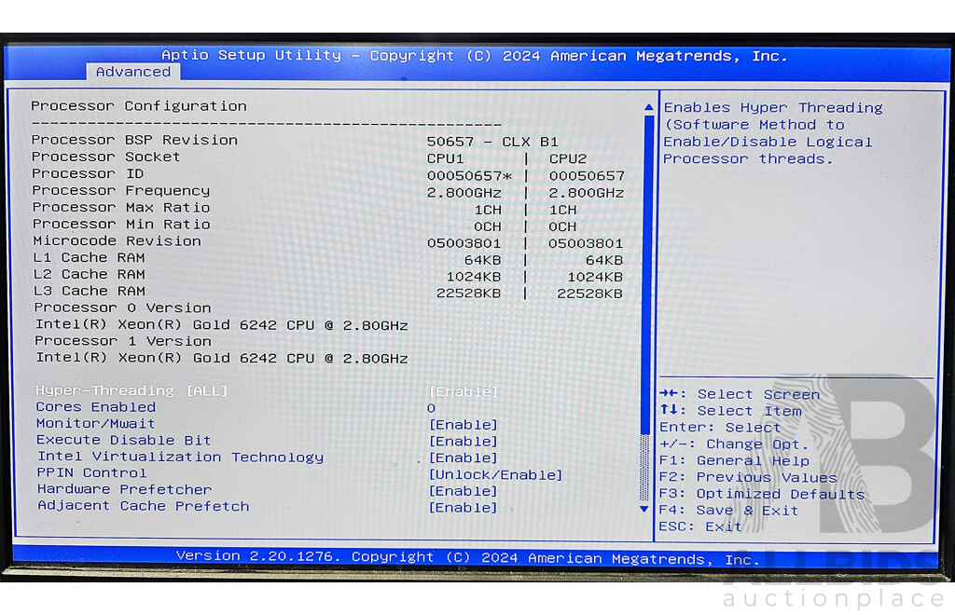Click the Processor Configuration heading
The height and width of the screenshot is (615, 955).
pos(139,106)
